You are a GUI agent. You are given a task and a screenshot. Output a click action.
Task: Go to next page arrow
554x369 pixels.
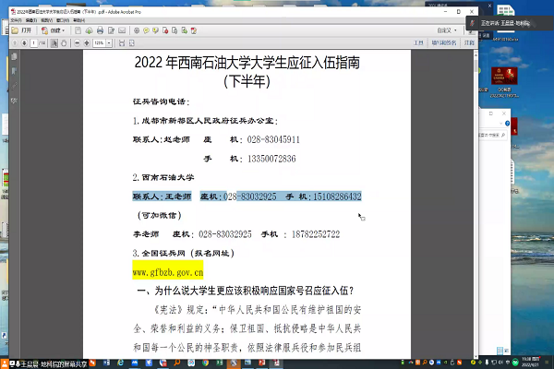tap(24, 42)
